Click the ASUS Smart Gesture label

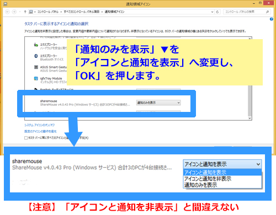coord(54,67)
